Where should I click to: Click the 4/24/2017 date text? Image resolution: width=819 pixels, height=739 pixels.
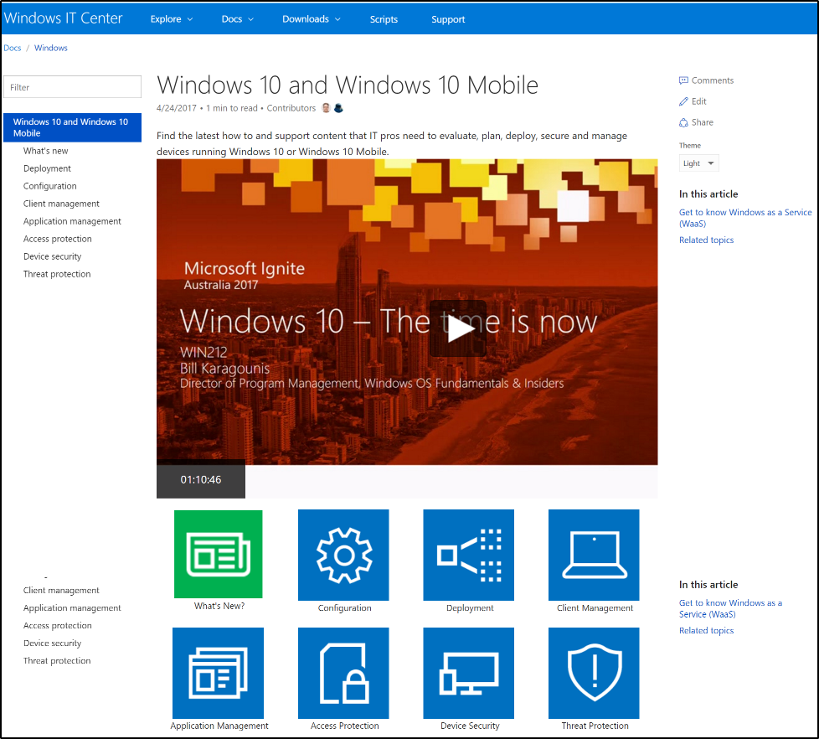(x=177, y=108)
